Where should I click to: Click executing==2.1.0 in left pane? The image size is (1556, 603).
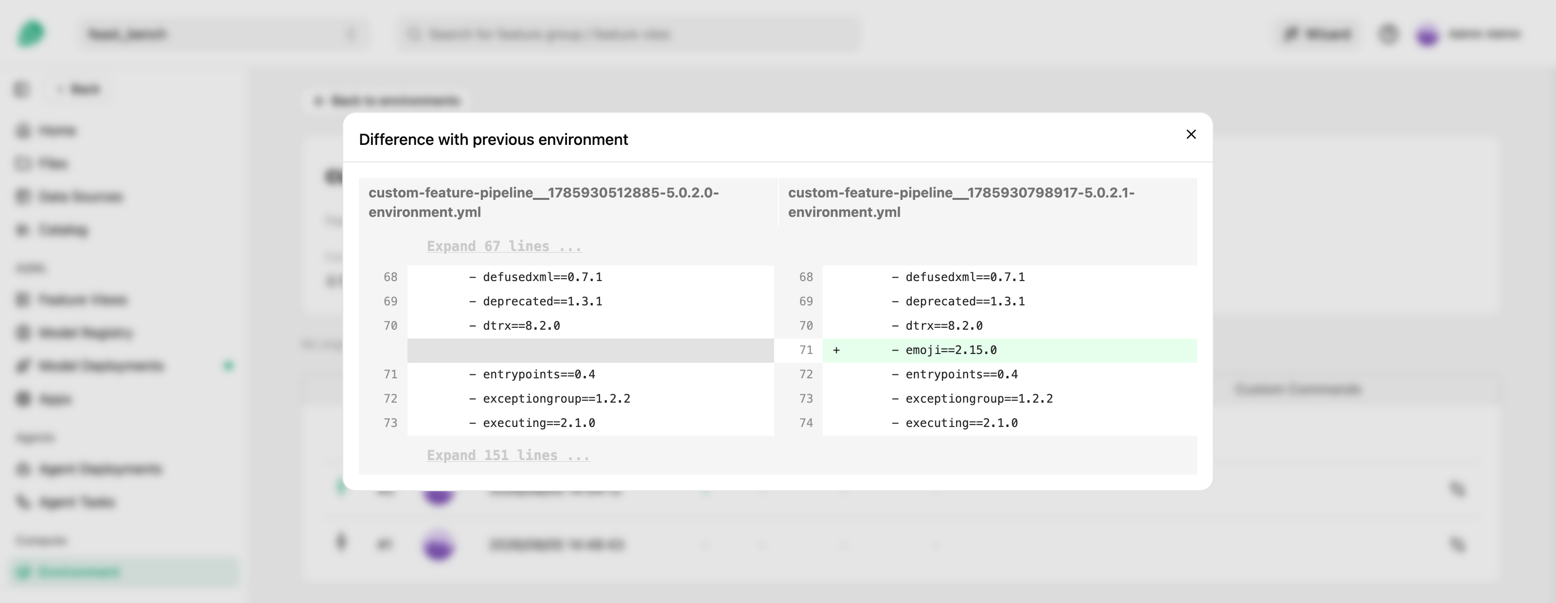[539, 423]
